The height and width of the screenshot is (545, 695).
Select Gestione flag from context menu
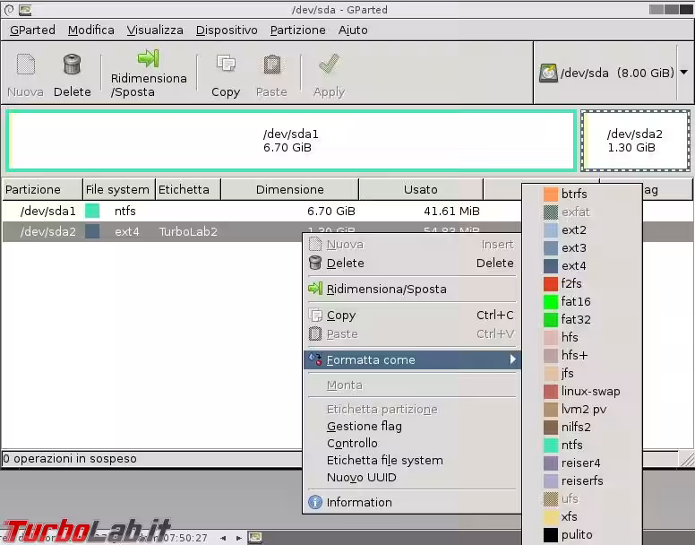tap(364, 427)
